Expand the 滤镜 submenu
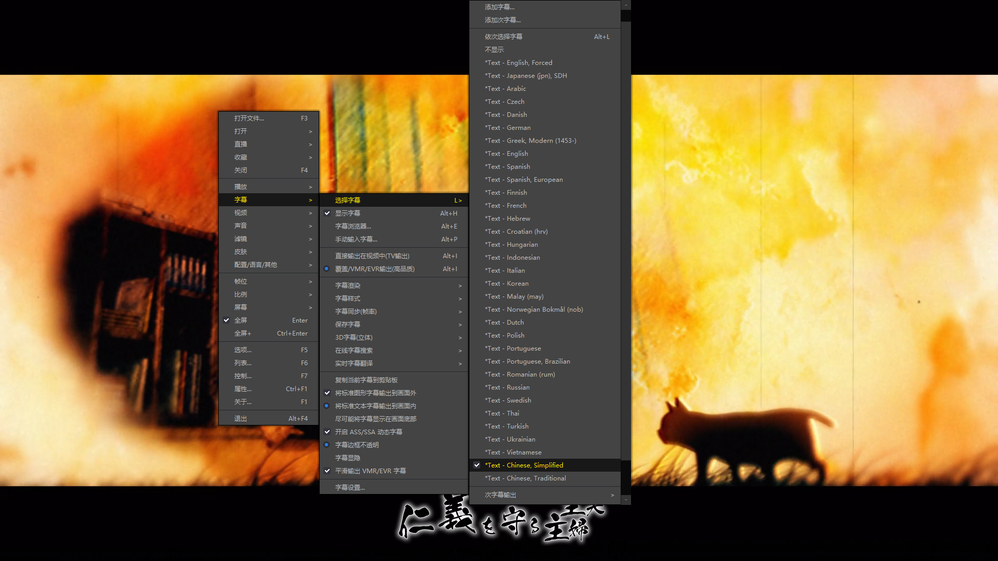 click(269, 239)
